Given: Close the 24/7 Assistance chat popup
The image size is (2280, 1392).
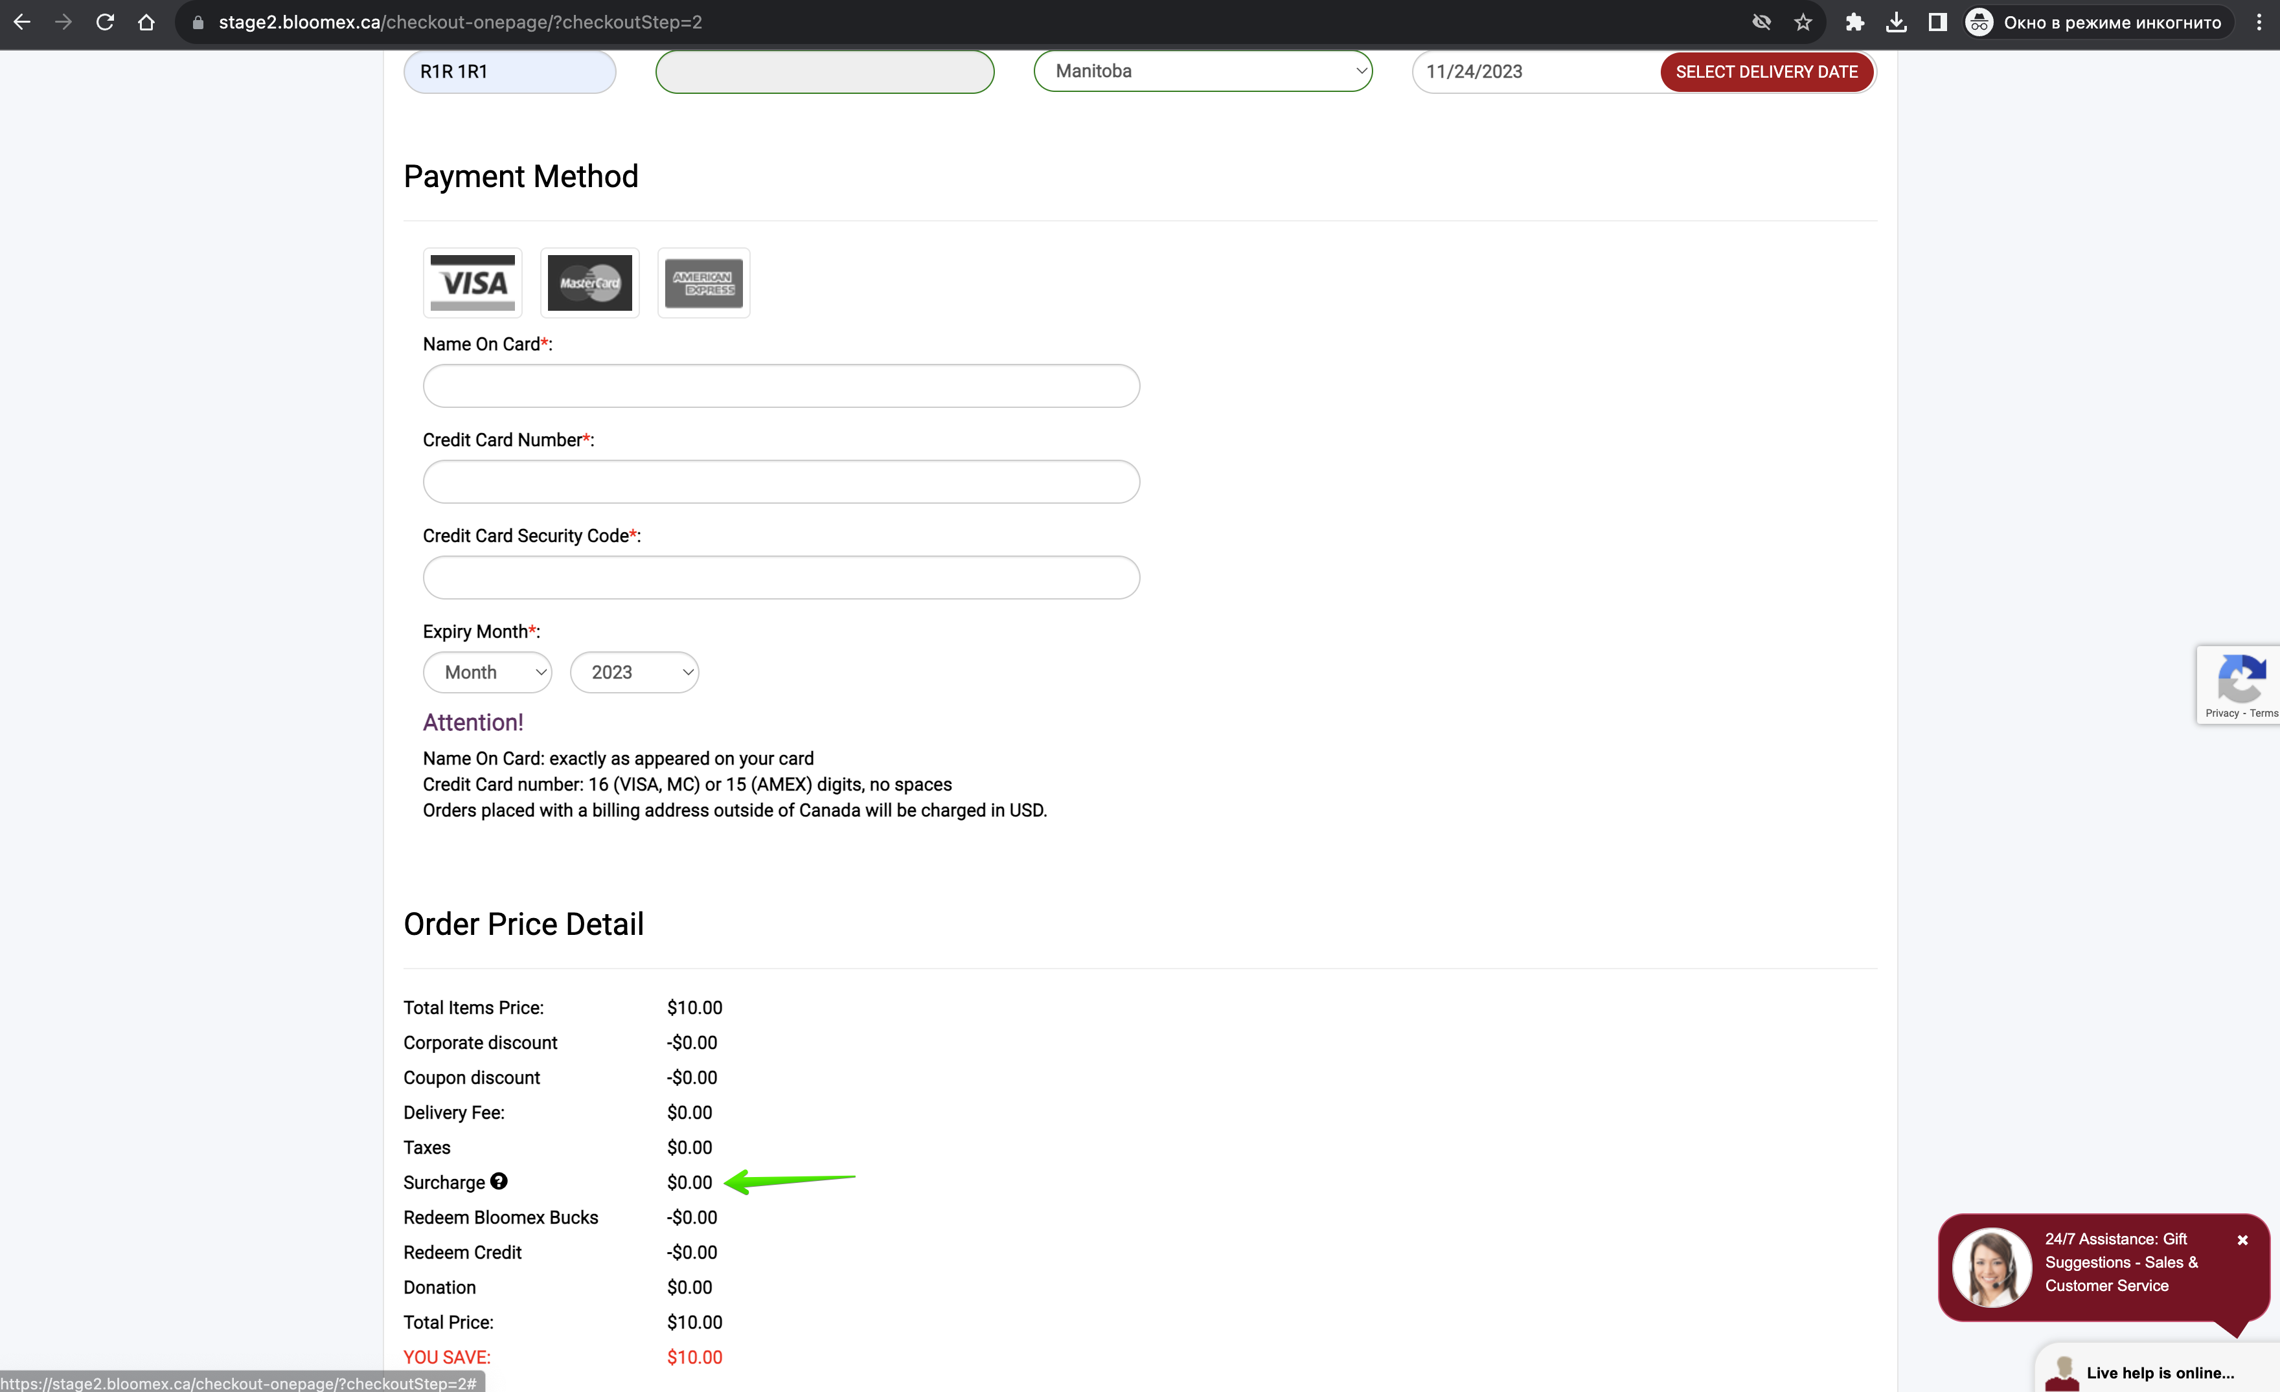Looking at the screenshot, I should pos(2243,1240).
